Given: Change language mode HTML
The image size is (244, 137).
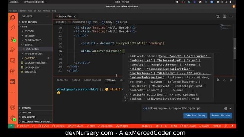Looking at the screenshot, I should (174, 126).
